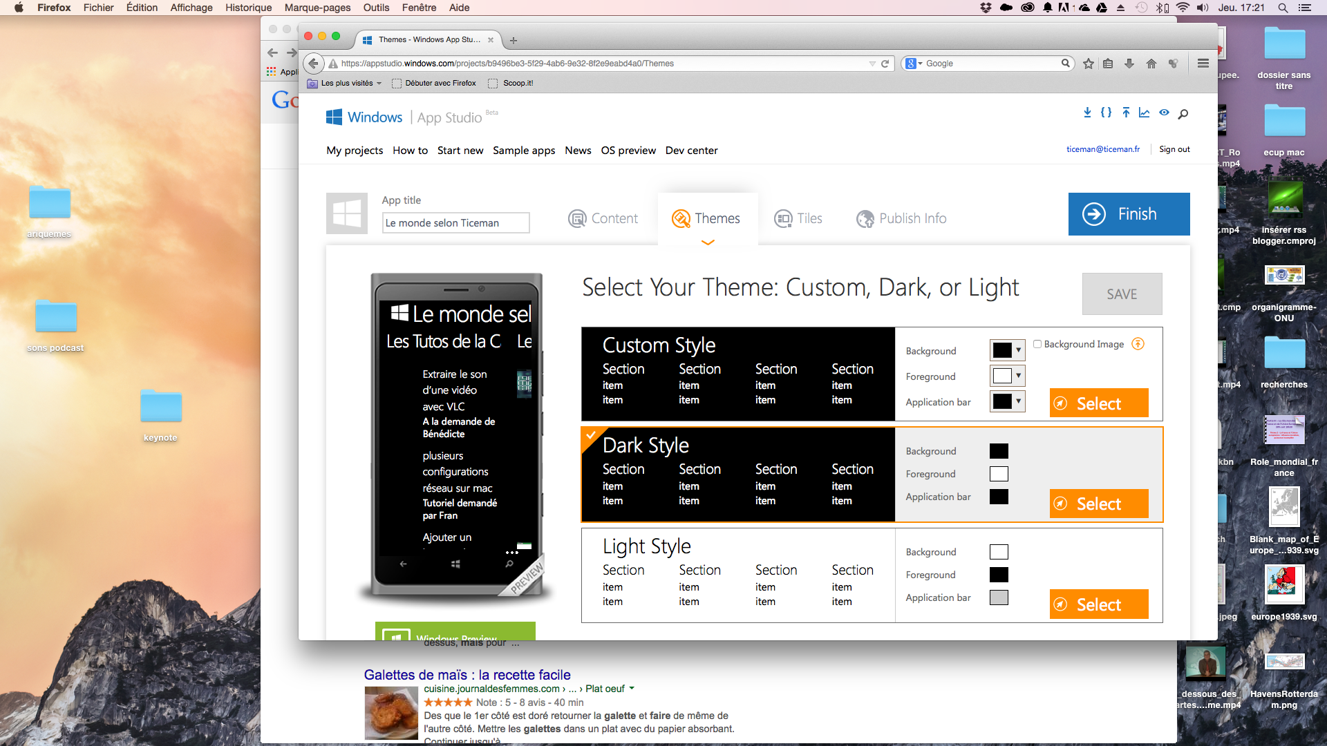Screen dimensions: 1327x746
Task: Open the Affichage menu in menu bar
Action: (191, 8)
